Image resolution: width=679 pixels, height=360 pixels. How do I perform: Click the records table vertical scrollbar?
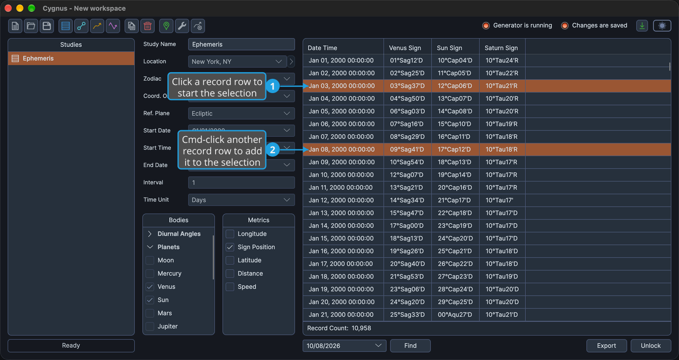click(x=670, y=67)
